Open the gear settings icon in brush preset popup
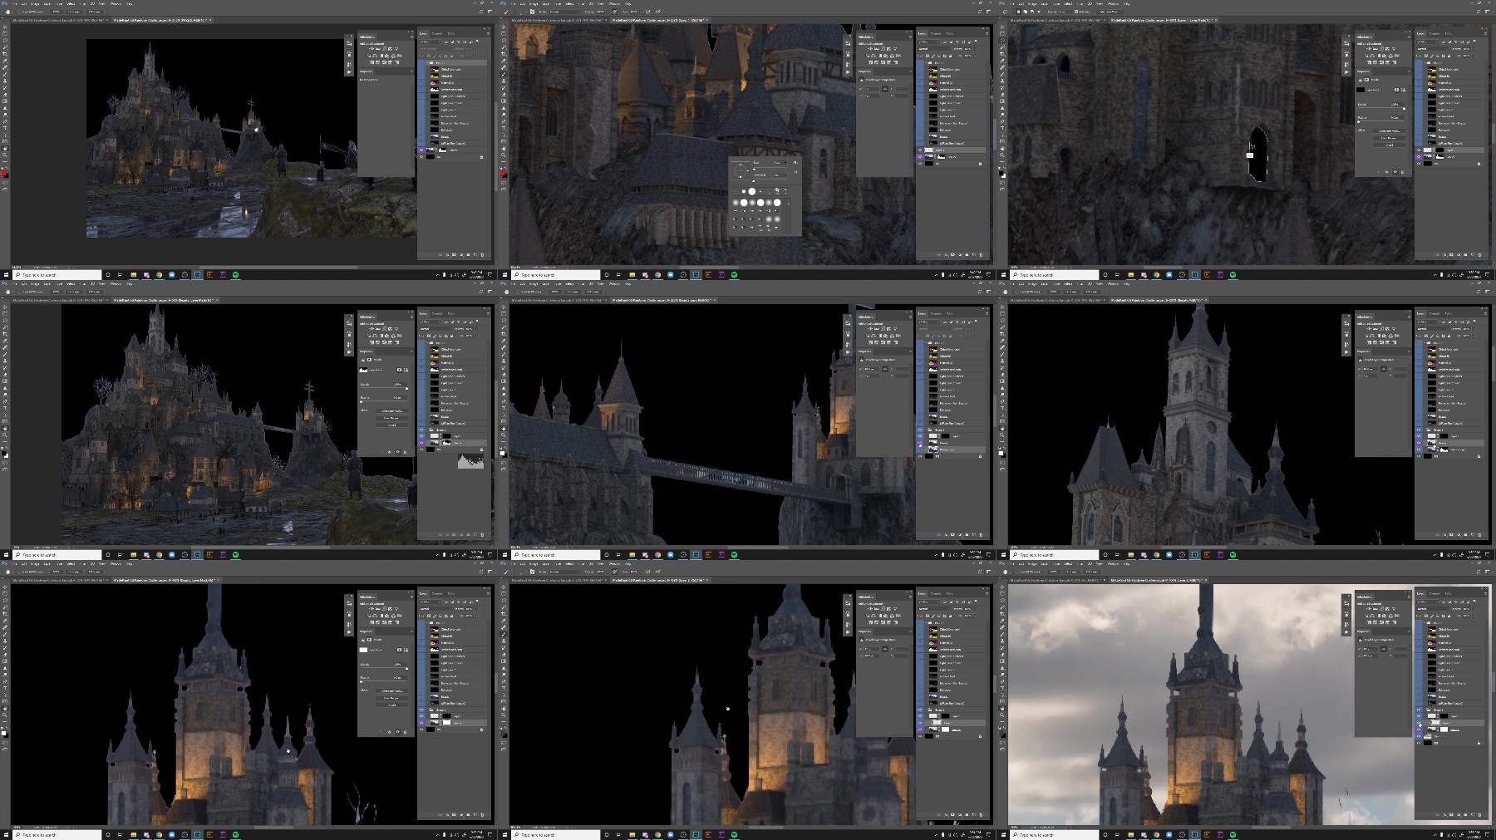 795,162
